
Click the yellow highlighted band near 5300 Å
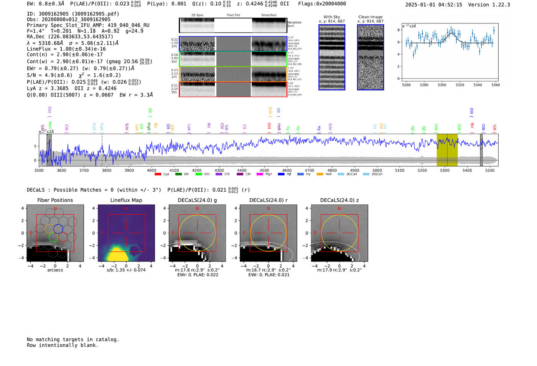click(447, 150)
